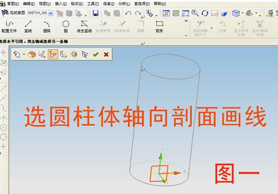
Task: Click the Redo arrow icon
Action: [x=138, y=13]
